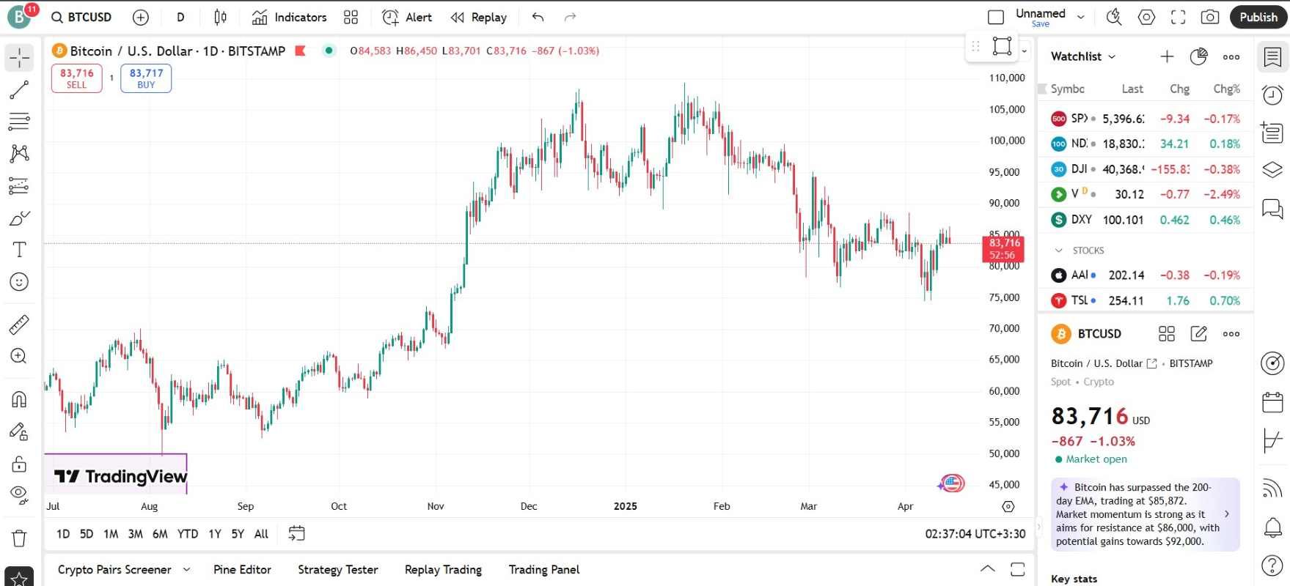Viewport: 1290px width, 586px height.
Task: Switch to the Strategy Tester tab
Action: [338, 570]
